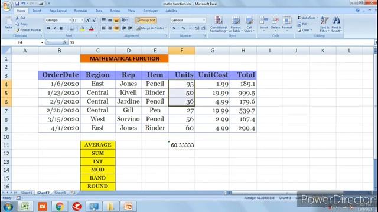Open Find & Select
Viewport: 378px width, 212px height.
coord(336,24)
